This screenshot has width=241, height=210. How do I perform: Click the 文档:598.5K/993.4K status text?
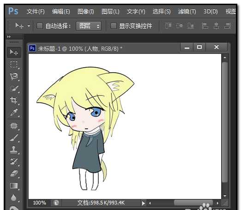click(101, 203)
